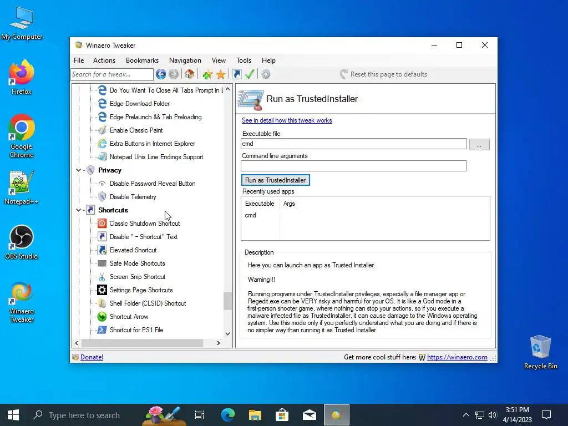Select Disable Password Reveal Button item
568x426 pixels.
coord(153,184)
